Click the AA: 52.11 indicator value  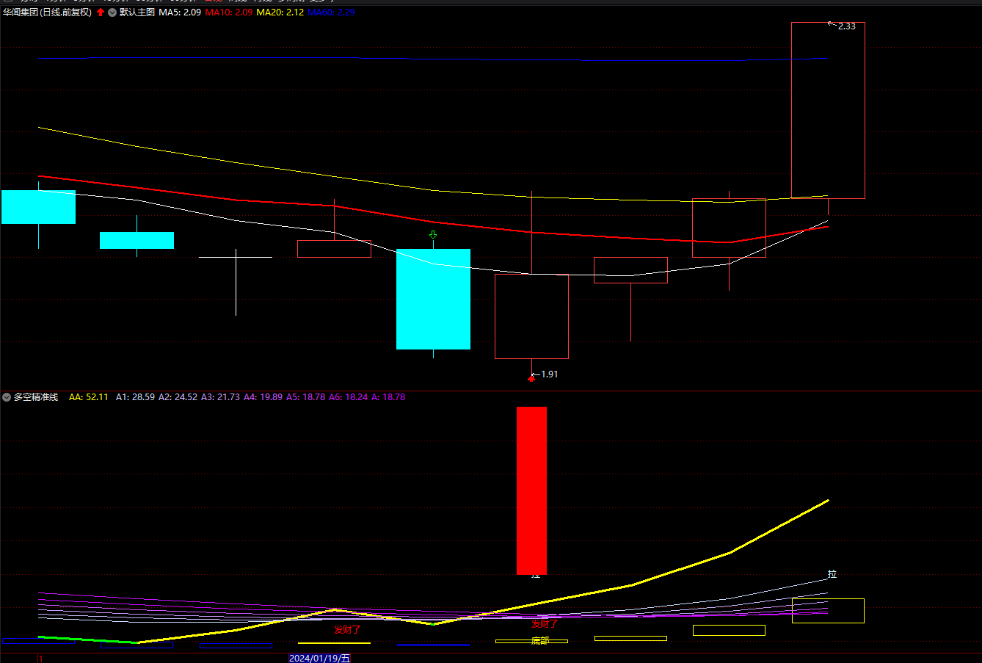[x=89, y=397]
